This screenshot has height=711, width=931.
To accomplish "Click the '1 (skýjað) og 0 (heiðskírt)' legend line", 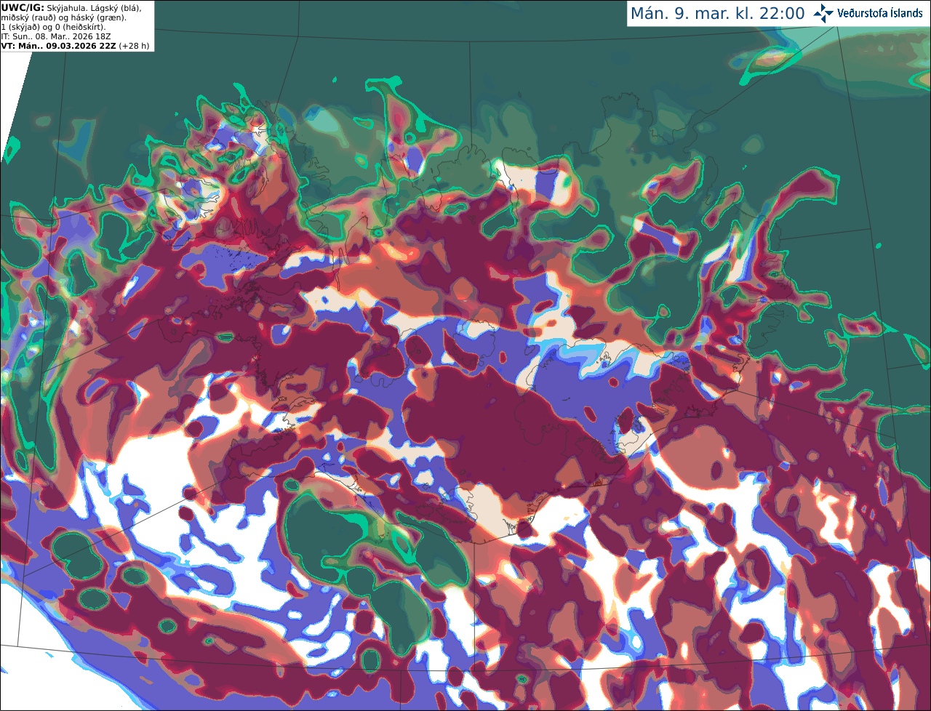I will click(53, 27).
